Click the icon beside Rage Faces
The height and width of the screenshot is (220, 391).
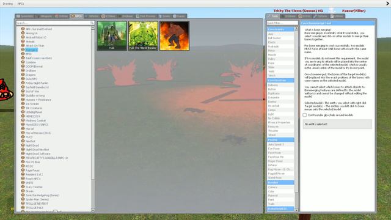(x=23, y=170)
